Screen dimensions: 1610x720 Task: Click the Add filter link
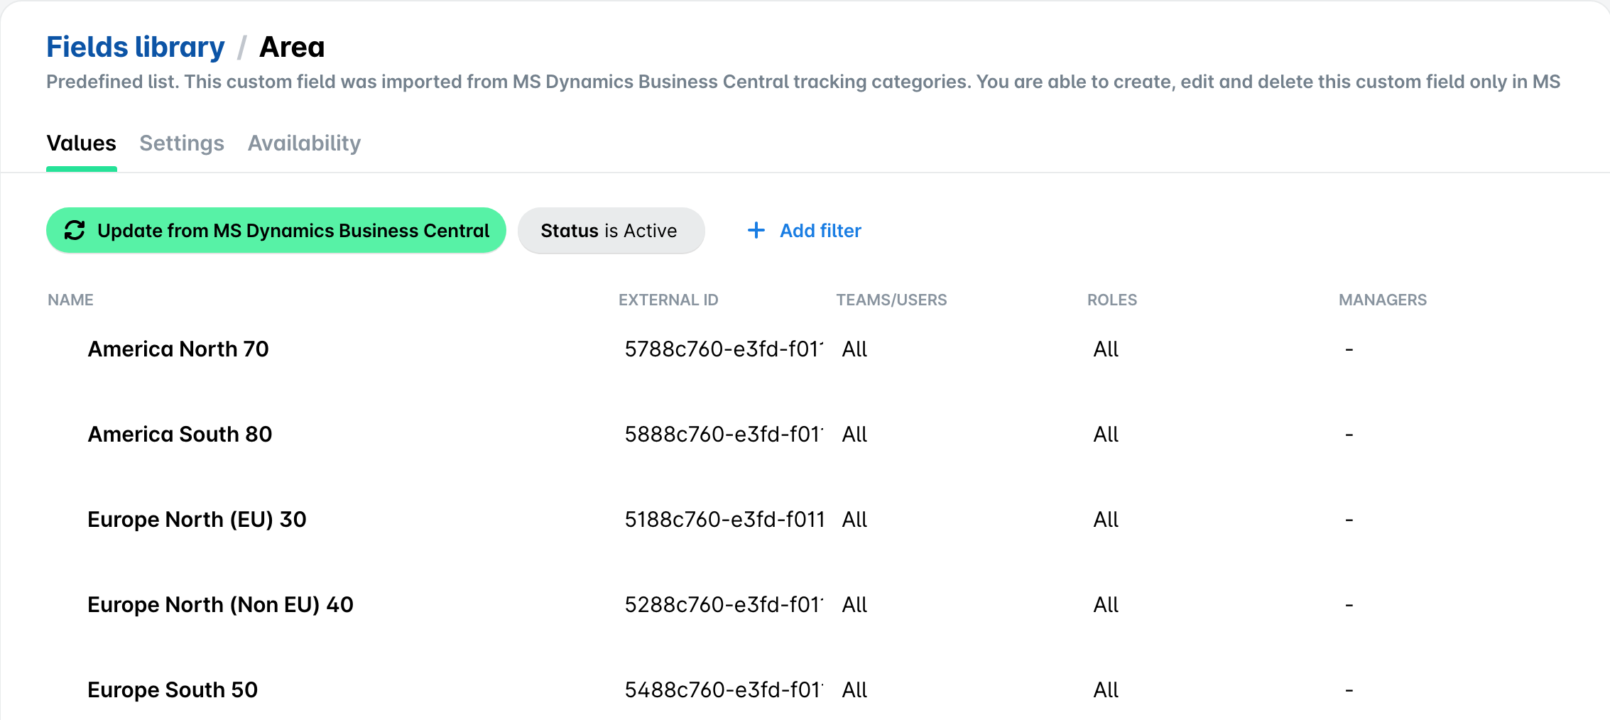pos(820,230)
